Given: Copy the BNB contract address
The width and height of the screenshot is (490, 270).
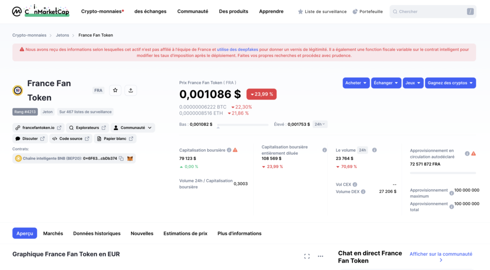Looking at the screenshot, I should pyautogui.click(x=122, y=158).
